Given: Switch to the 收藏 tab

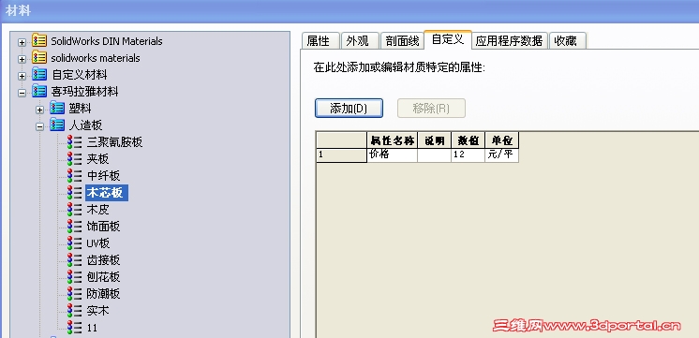Looking at the screenshot, I should 567,40.
